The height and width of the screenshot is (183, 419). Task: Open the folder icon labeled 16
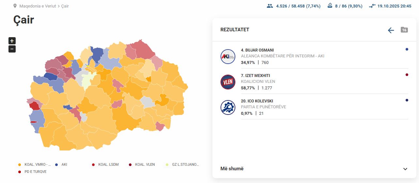pos(404,30)
